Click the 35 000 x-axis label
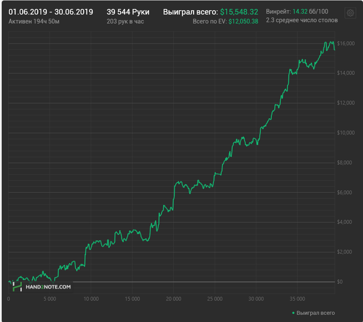 tap(297, 299)
